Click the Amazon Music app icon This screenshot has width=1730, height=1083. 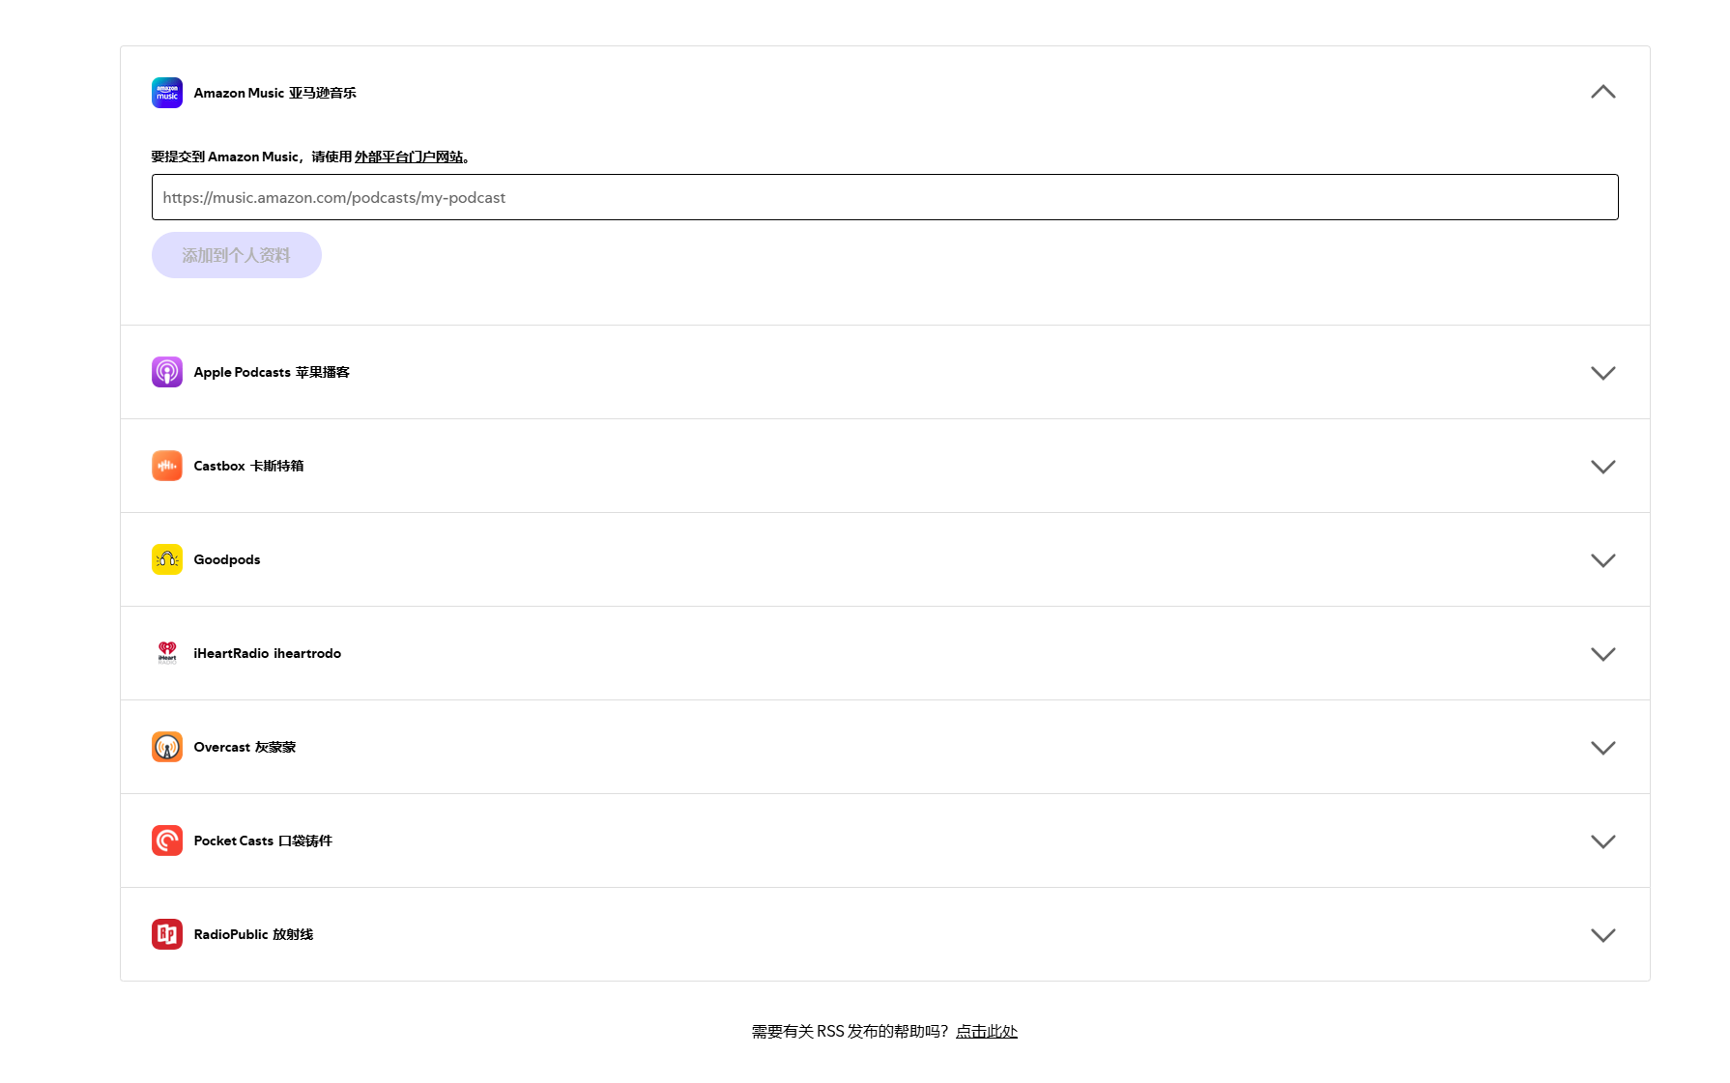(167, 93)
